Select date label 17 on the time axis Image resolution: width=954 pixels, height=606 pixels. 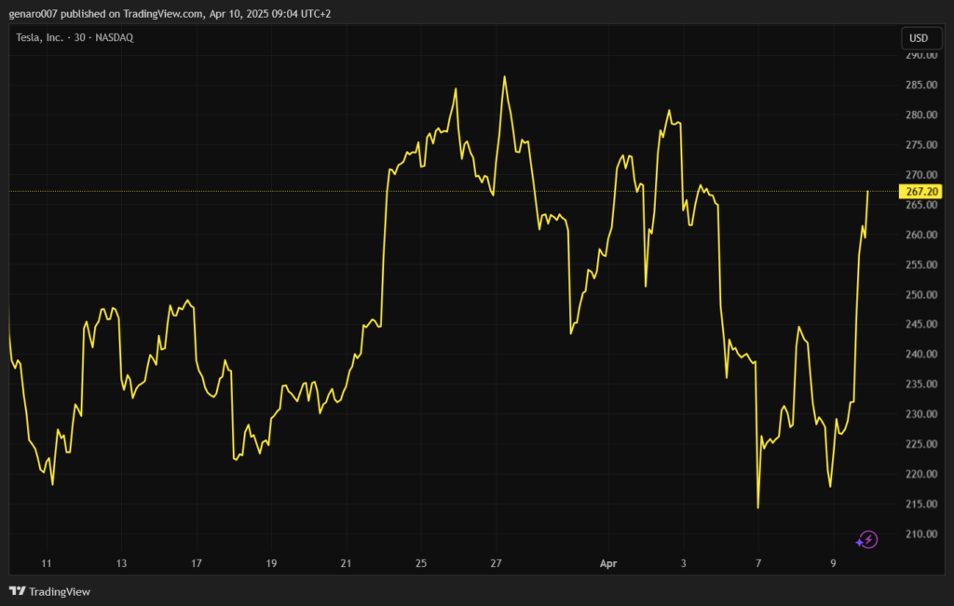click(196, 563)
